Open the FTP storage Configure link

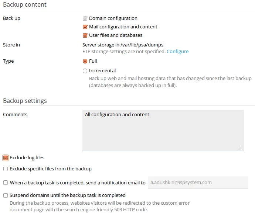tap(178, 51)
